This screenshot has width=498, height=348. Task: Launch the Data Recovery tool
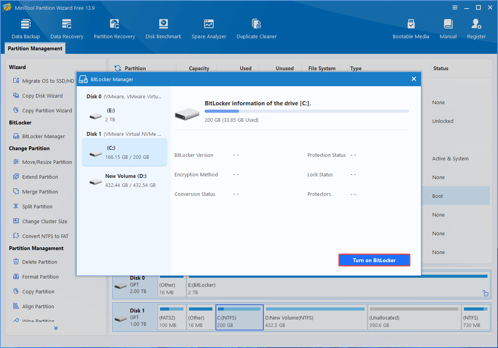tap(67, 29)
